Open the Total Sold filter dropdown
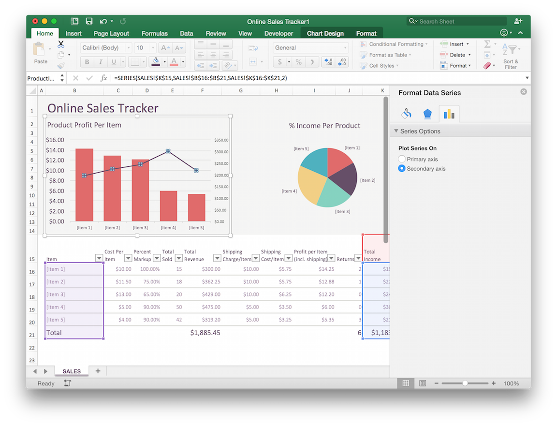Viewport: 557px width, 426px height. click(179, 258)
